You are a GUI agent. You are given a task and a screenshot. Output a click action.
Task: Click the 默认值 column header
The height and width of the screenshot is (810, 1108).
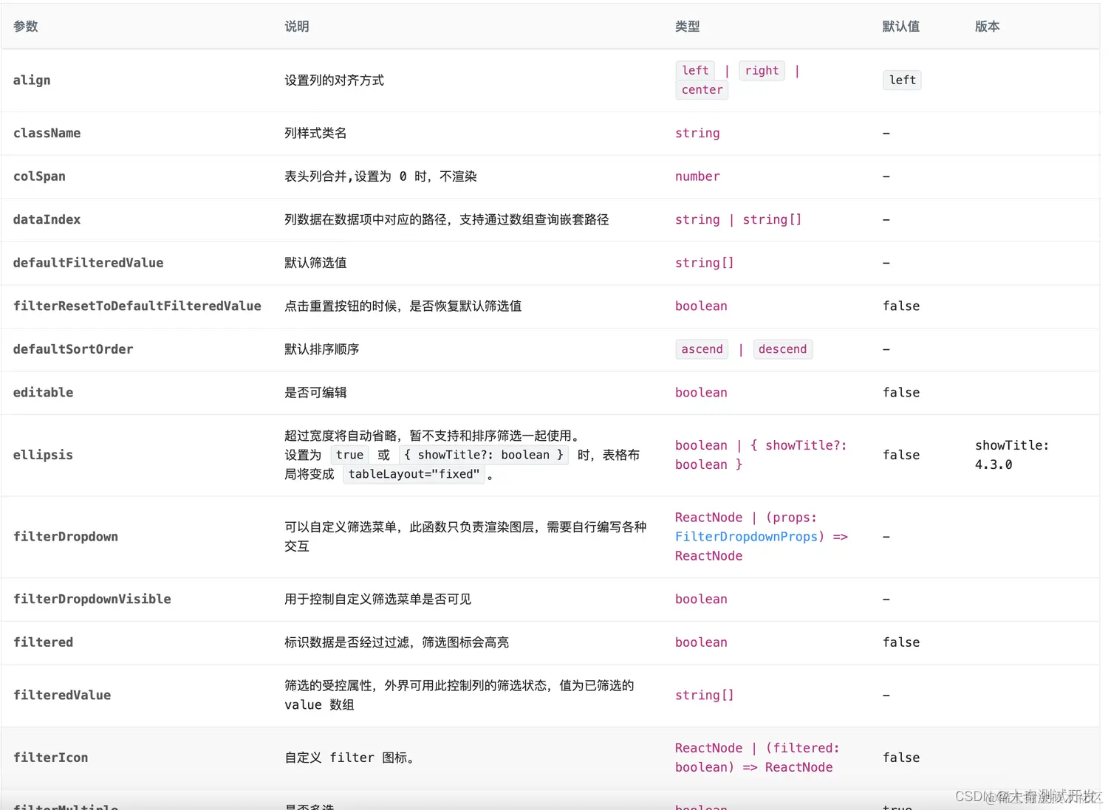901,26
